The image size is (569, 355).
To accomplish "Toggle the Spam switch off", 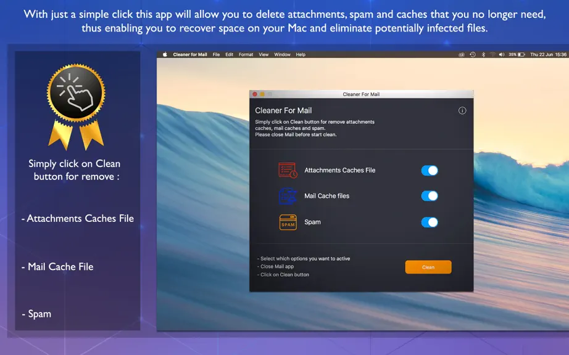I will [430, 222].
